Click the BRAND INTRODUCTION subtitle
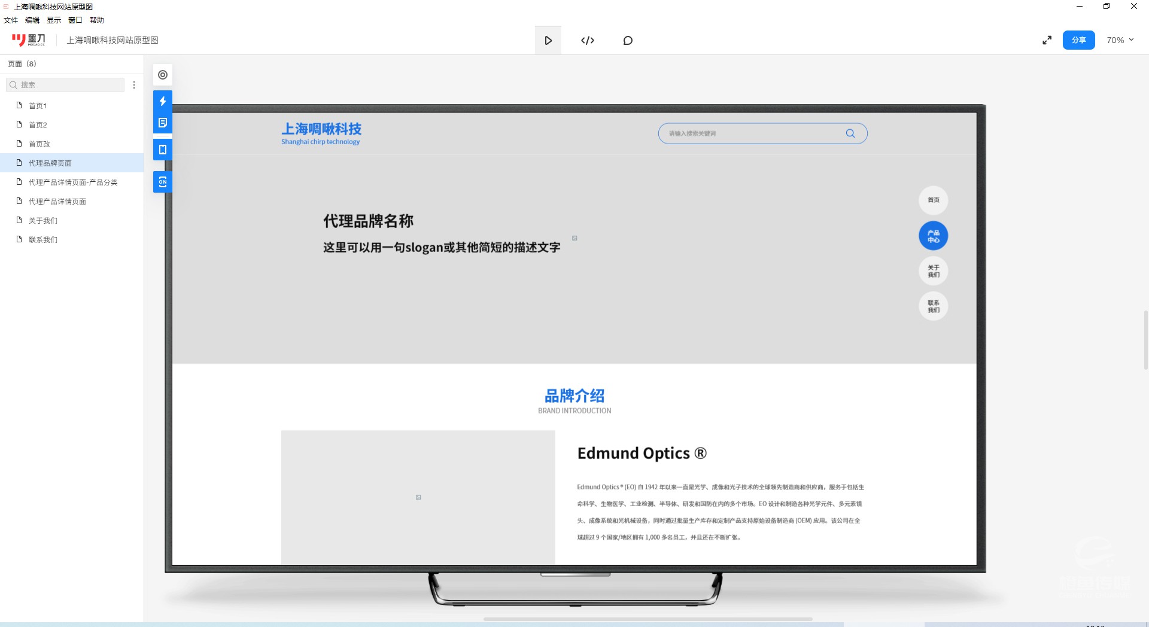Image resolution: width=1149 pixels, height=627 pixels. (x=574, y=411)
